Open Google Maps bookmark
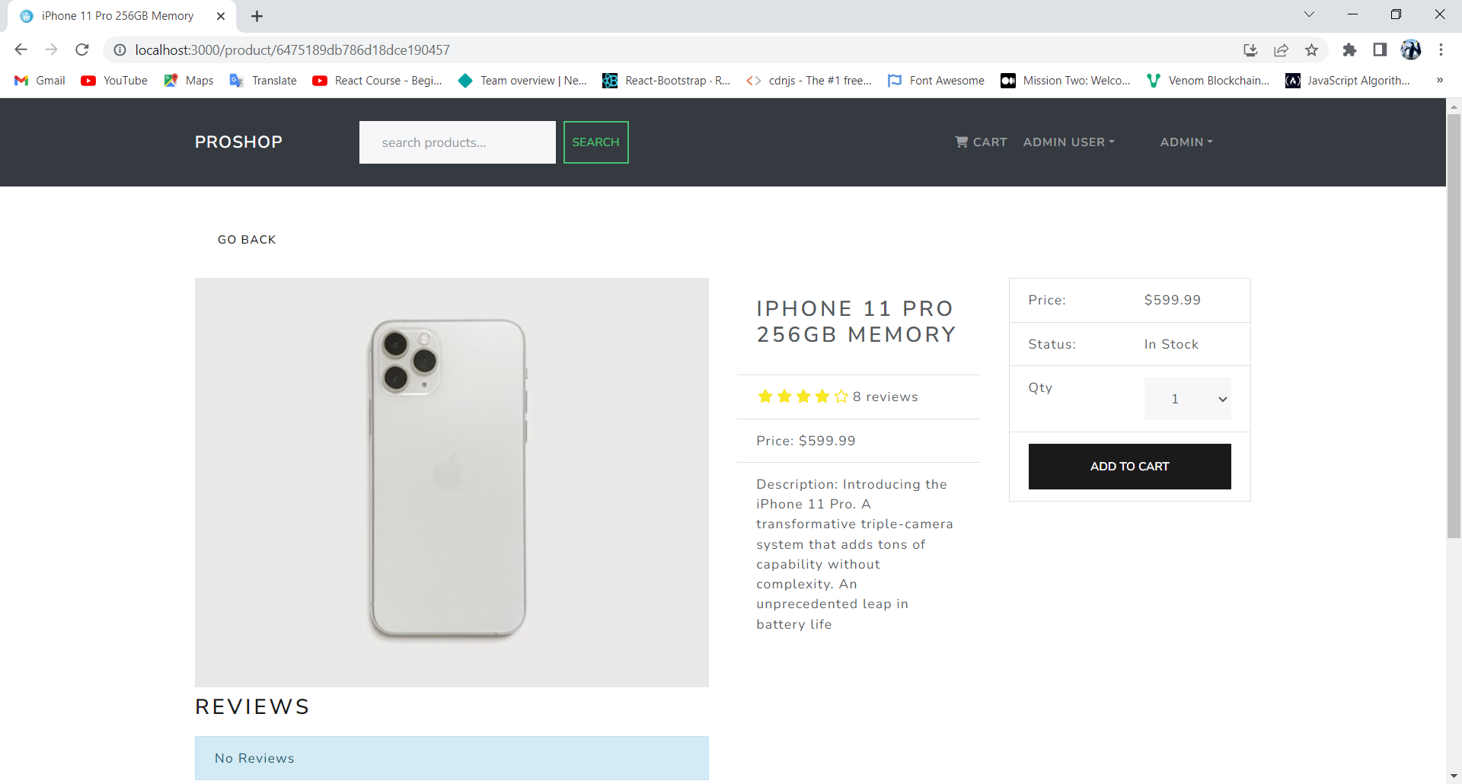This screenshot has height=784, width=1462. (x=188, y=80)
